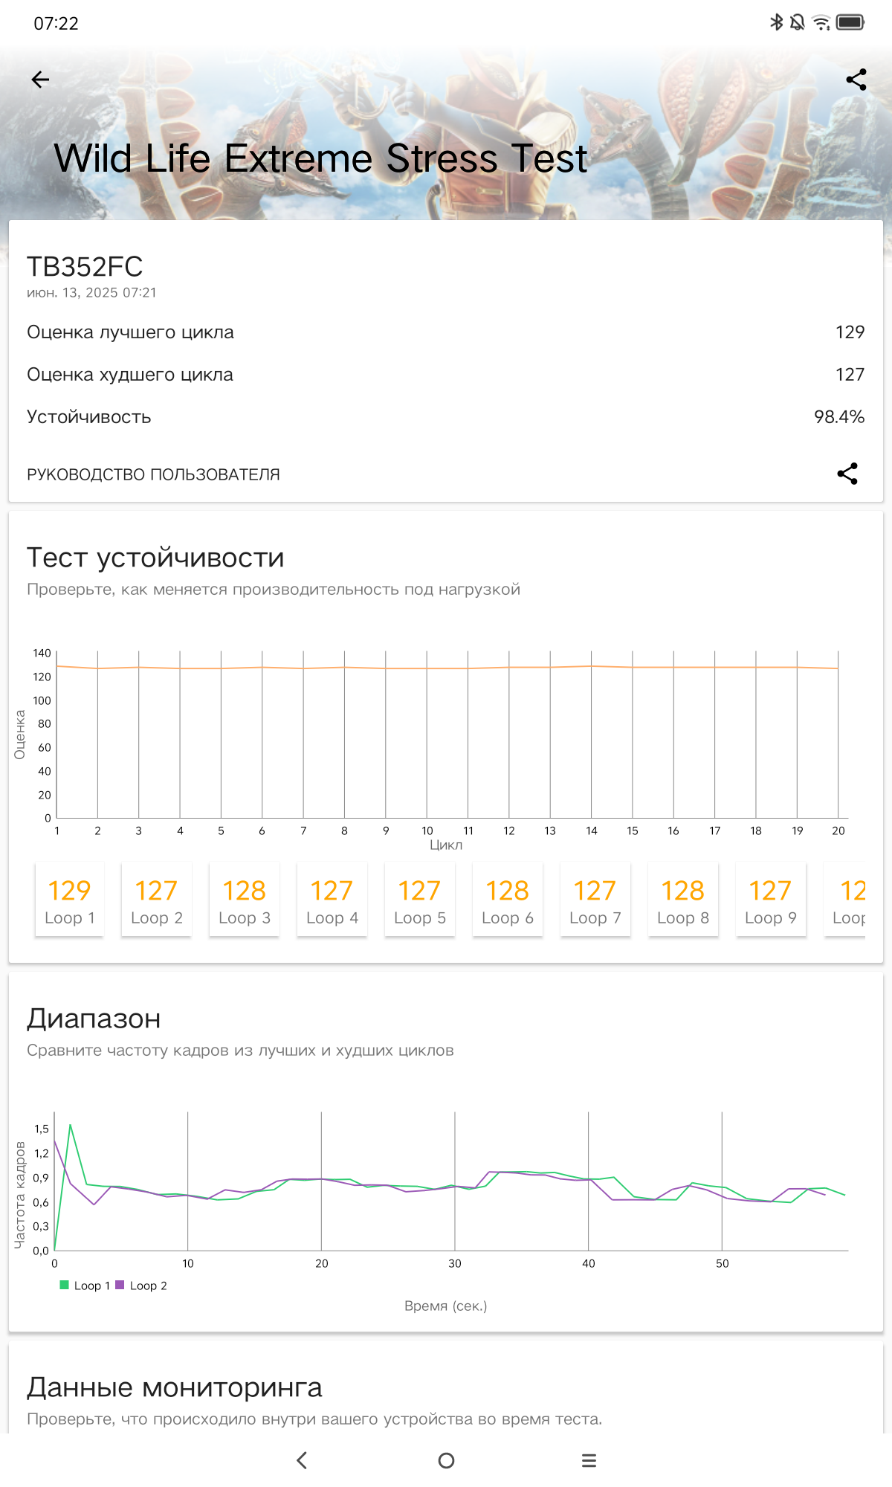This screenshot has height=1487, width=892.
Task: Tap the battery status icon
Action: pyautogui.click(x=850, y=22)
